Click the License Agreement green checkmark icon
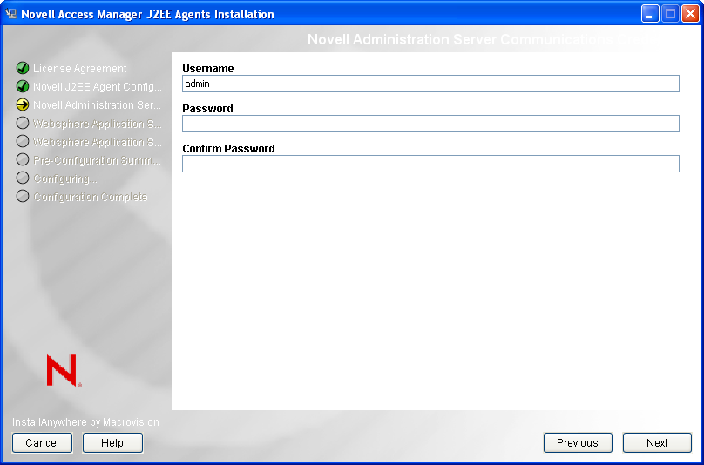This screenshot has width=704, height=465. (x=23, y=68)
